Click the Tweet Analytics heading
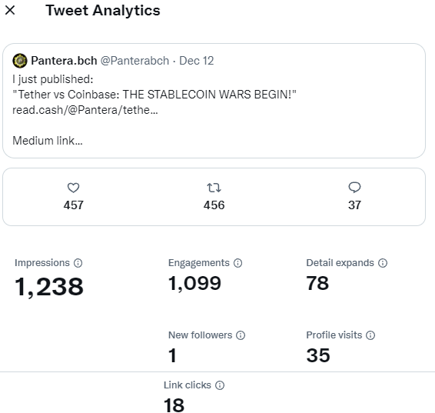This screenshot has height=413, width=435. click(x=103, y=11)
